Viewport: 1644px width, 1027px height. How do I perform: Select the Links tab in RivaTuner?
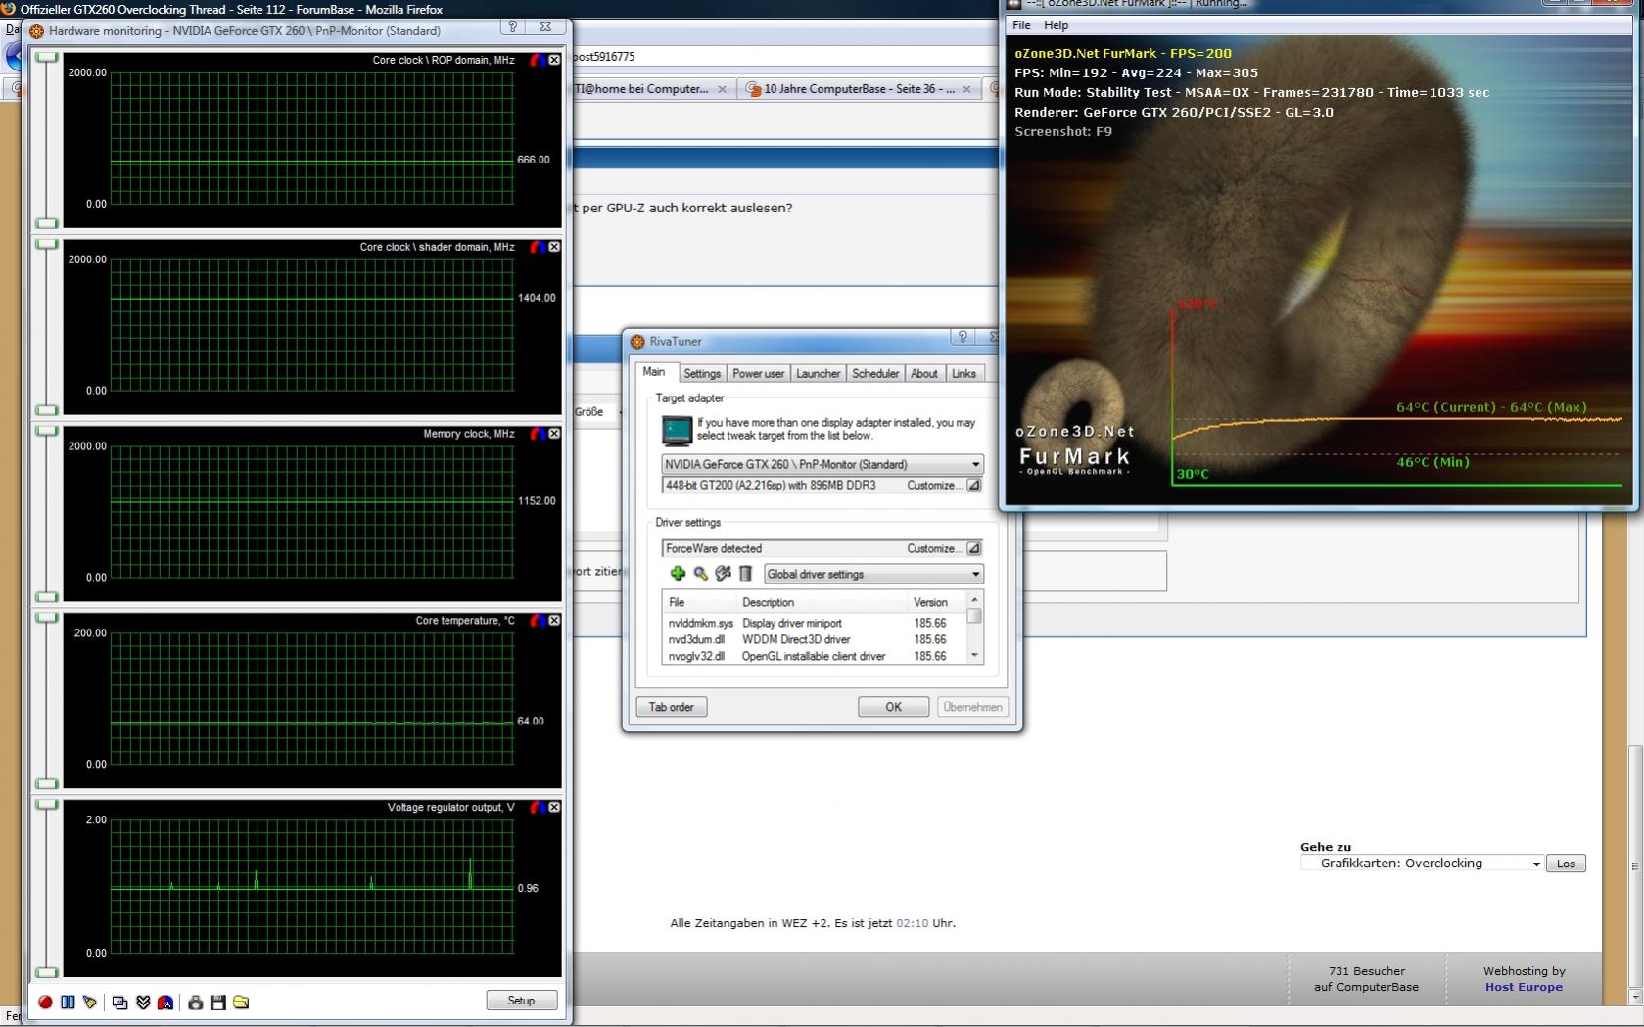(964, 374)
